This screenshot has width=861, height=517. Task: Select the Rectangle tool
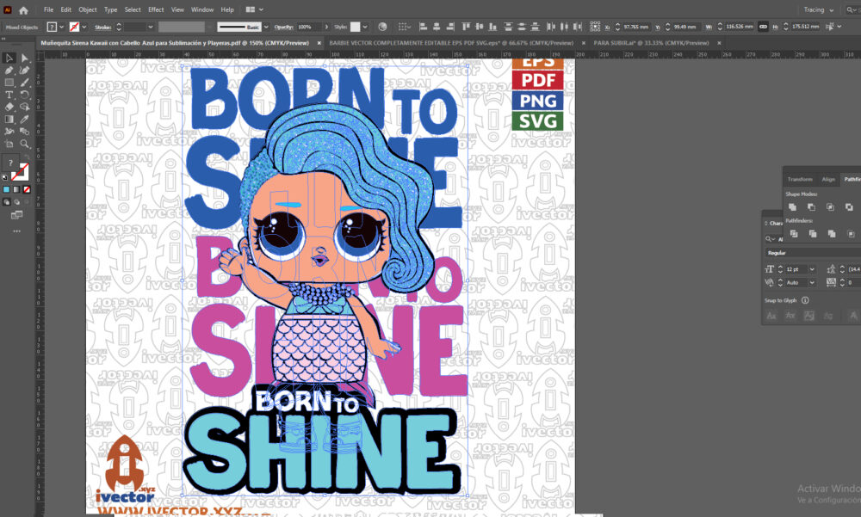tap(9, 83)
